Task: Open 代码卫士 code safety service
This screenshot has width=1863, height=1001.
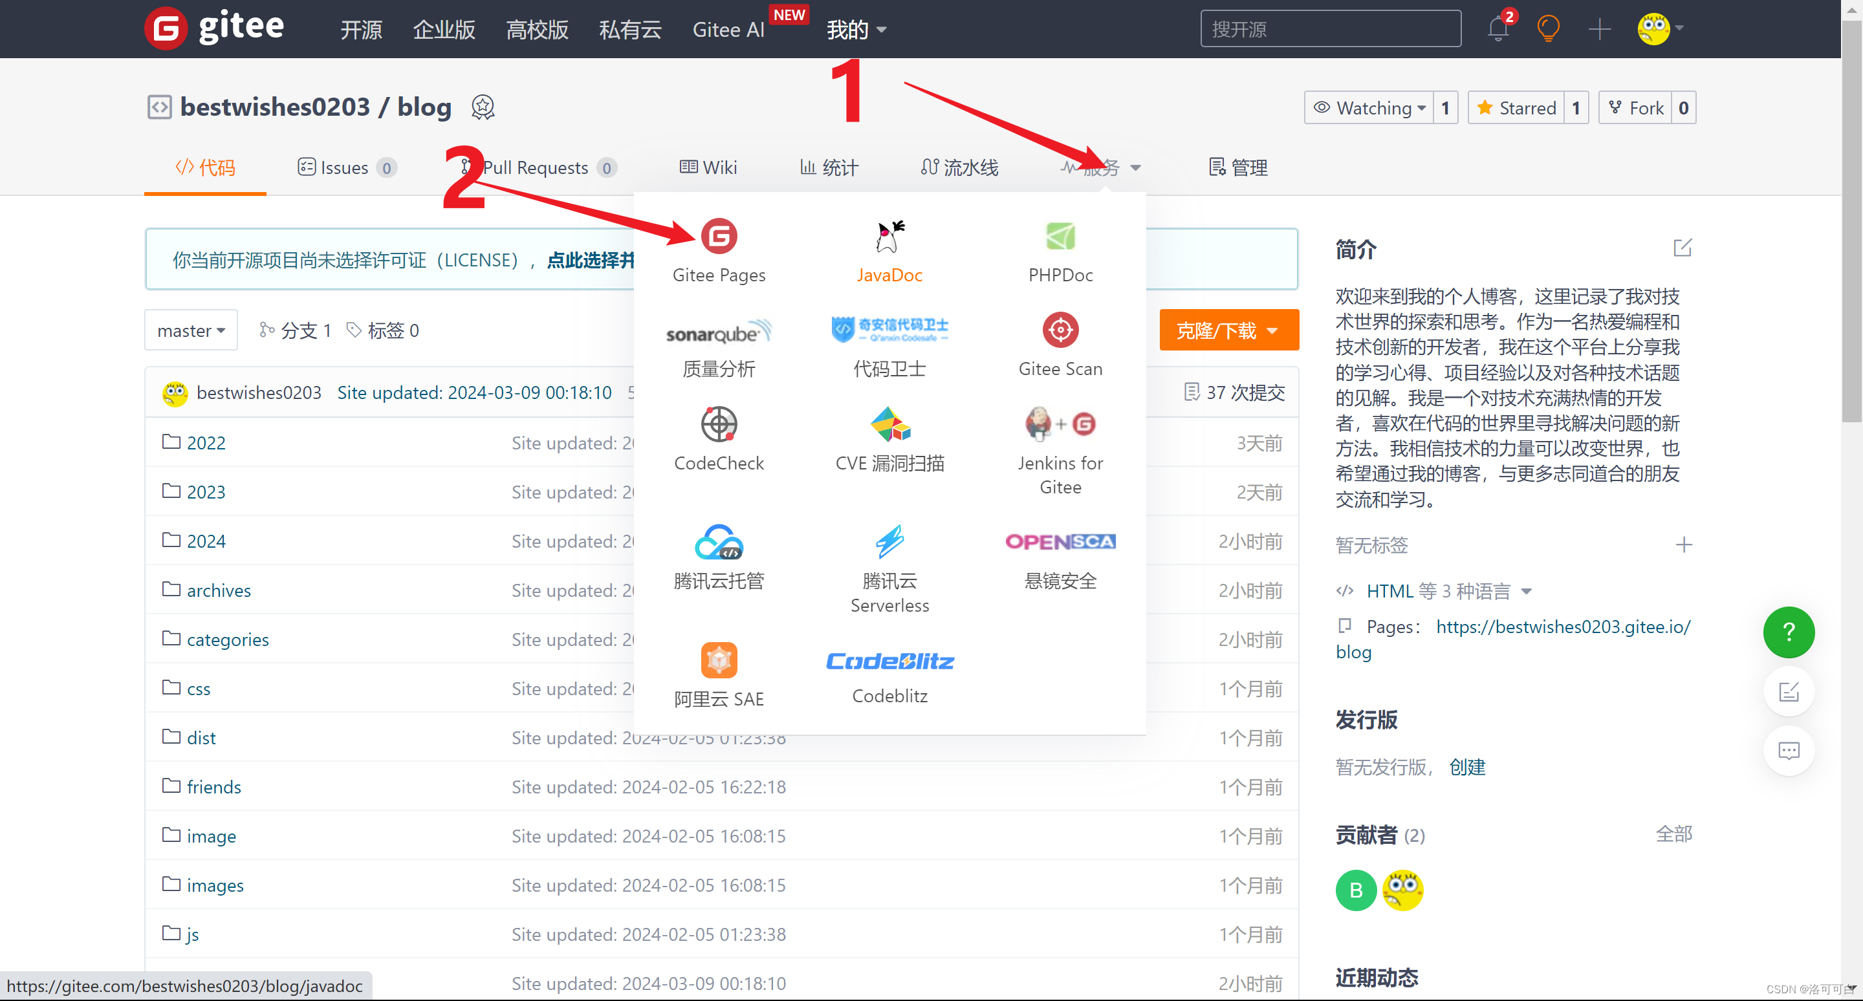Action: (889, 348)
